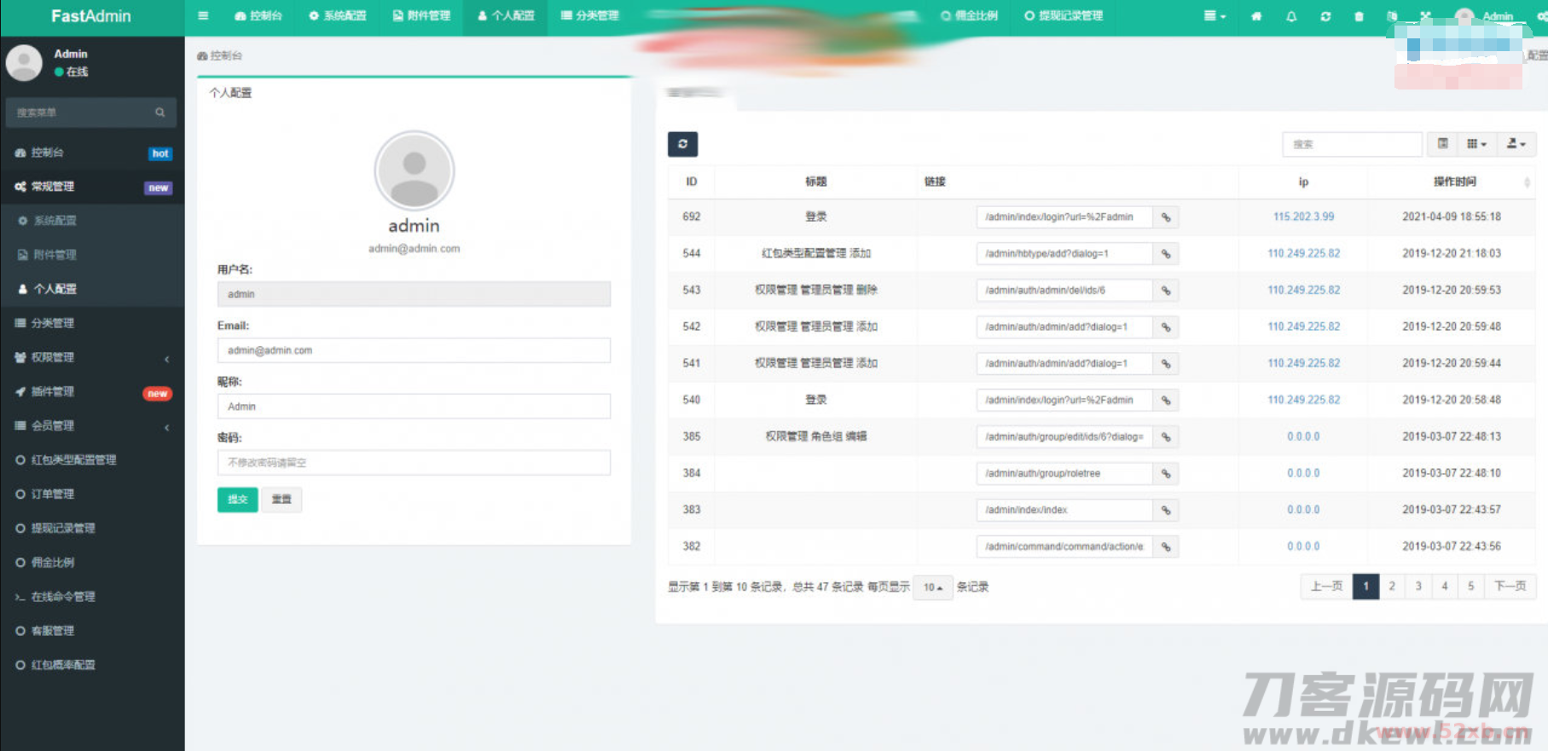Viewport: 1548px width, 751px height.
Task: Click the magnifier icon in sidebar search
Action: [159, 113]
